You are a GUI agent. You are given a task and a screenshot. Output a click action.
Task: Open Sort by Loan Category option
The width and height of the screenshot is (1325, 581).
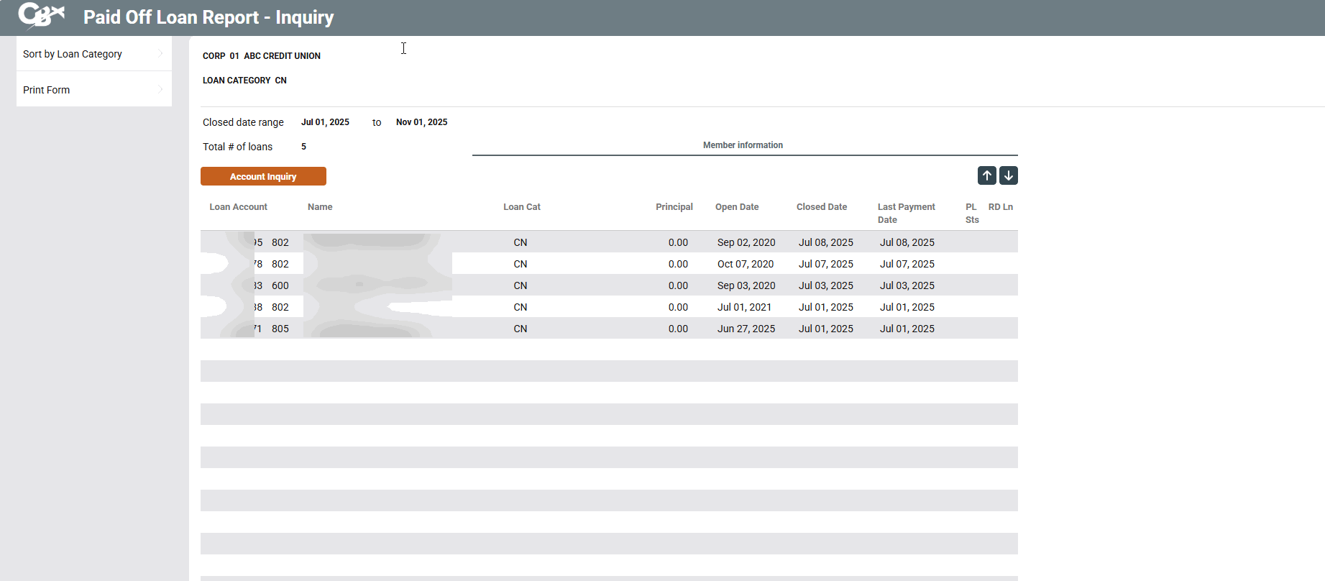pos(73,54)
